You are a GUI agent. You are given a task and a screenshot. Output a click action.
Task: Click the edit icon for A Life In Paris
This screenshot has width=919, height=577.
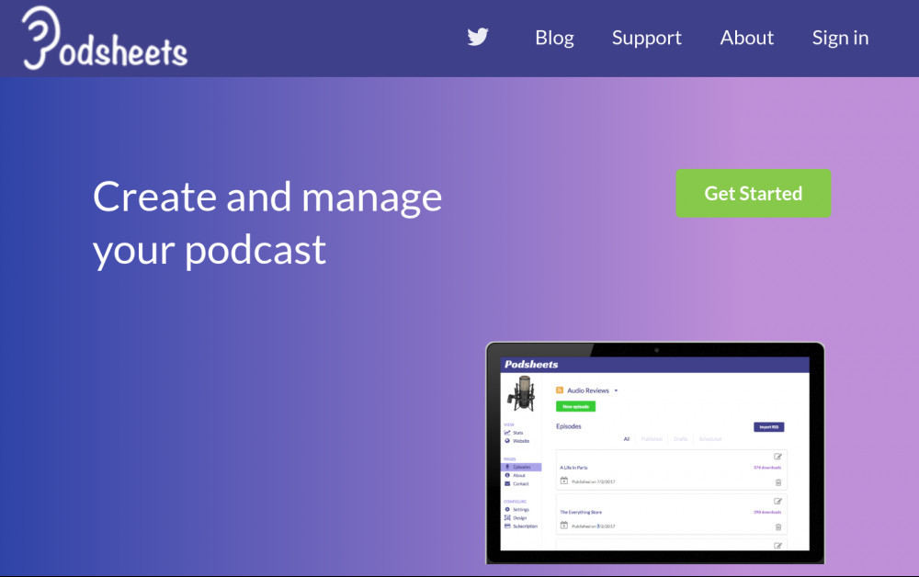pos(777,457)
